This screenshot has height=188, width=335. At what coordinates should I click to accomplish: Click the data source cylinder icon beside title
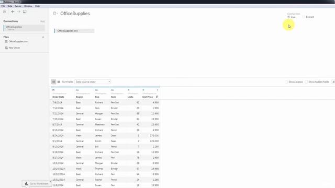[x=54, y=14]
